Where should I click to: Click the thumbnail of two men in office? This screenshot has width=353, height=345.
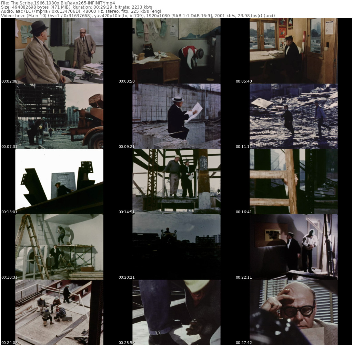(x=59, y=51)
